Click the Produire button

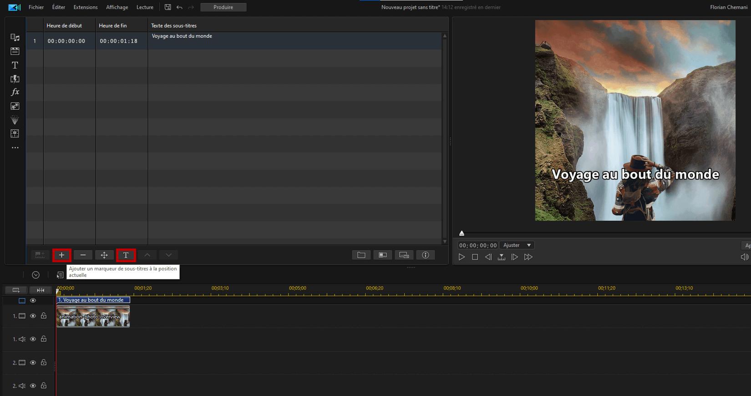tap(223, 7)
